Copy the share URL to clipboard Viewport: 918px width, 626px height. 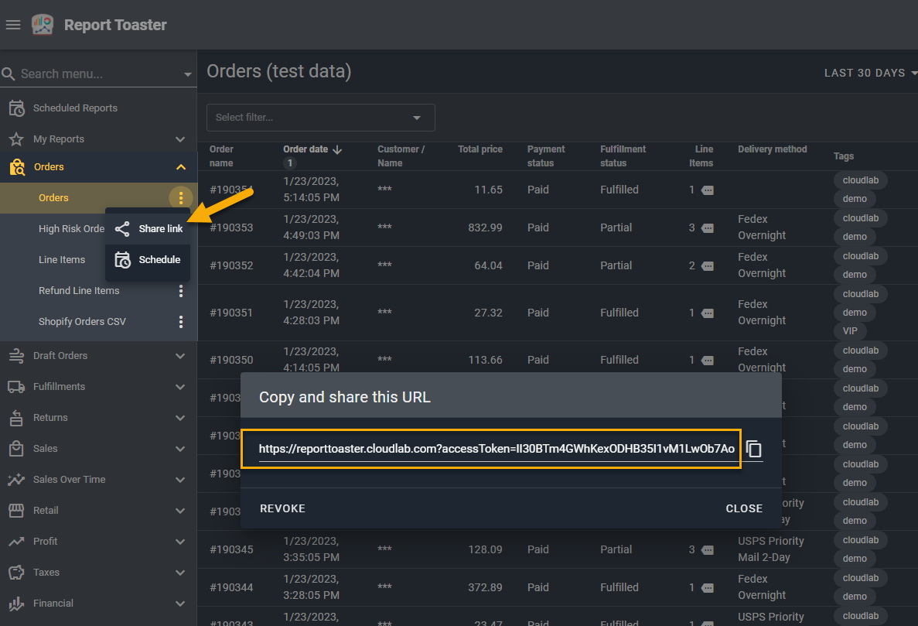pos(753,449)
